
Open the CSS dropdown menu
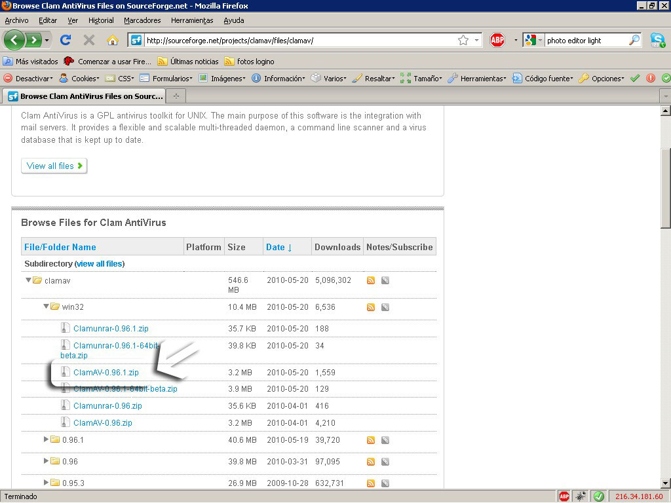click(x=120, y=79)
